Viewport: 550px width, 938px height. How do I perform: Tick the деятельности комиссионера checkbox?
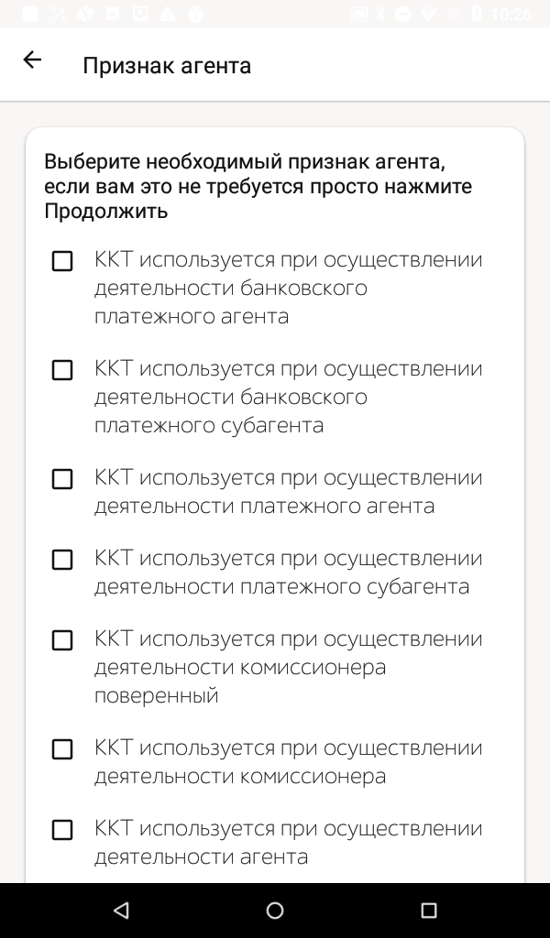point(62,749)
